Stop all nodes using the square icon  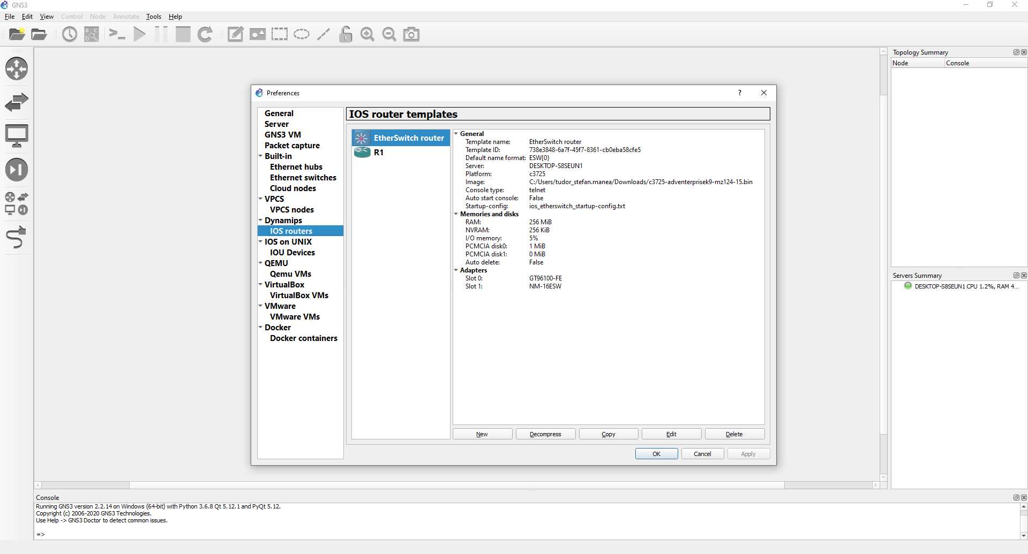[182, 34]
